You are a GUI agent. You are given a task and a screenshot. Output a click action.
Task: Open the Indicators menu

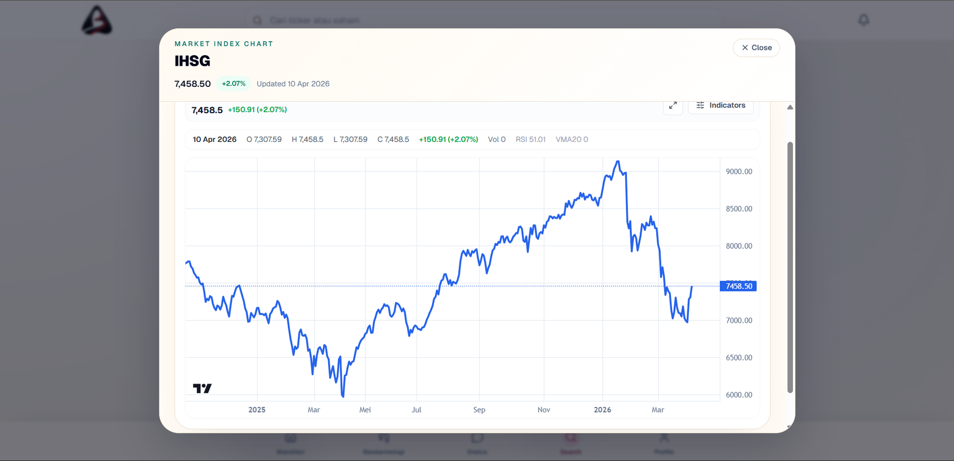click(x=720, y=105)
